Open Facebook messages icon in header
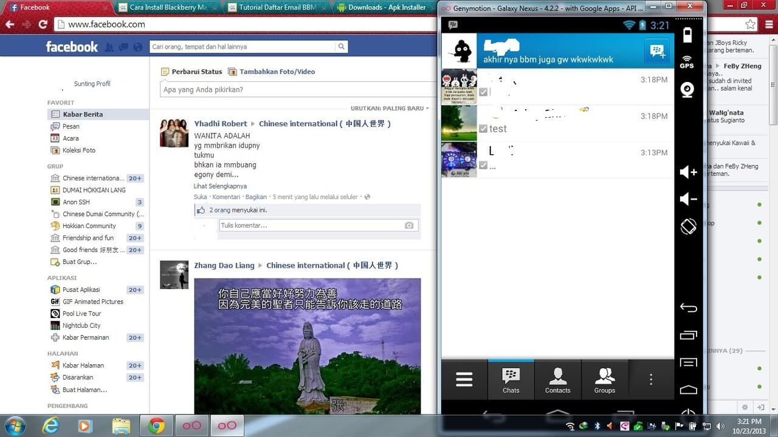Image resolution: width=778 pixels, height=437 pixels. point(123,47)
